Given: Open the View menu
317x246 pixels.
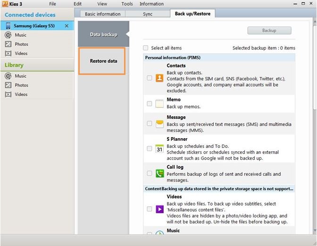Looking at the screenshot, I should coord(102,4).
